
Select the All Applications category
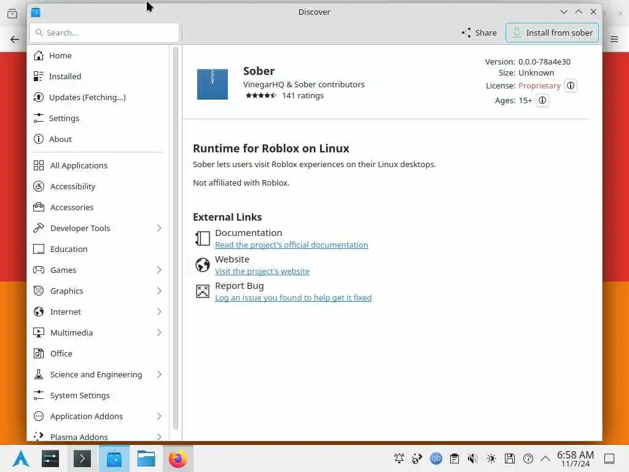tap(98, 165)
